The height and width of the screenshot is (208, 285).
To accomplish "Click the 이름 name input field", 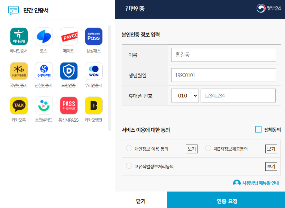I will click(x=223, y=55).
